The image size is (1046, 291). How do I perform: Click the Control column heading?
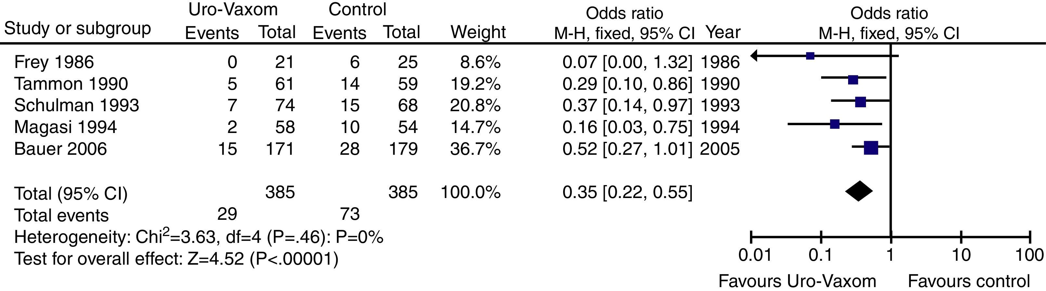click(357, 9)
